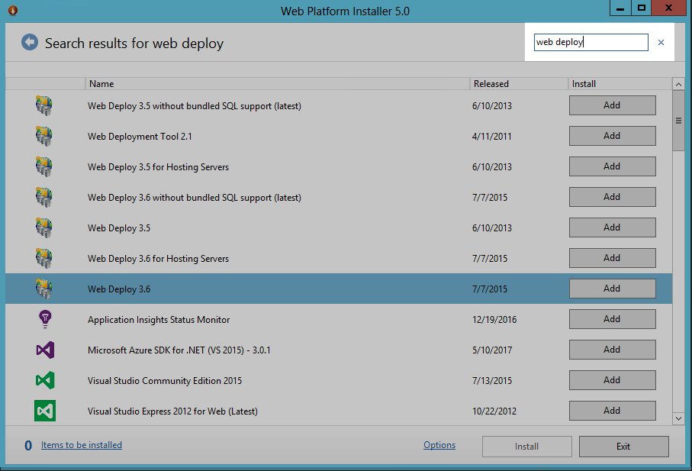Click inside the web deploy search field
Screen dimensions: 692x471
[591, 43]
